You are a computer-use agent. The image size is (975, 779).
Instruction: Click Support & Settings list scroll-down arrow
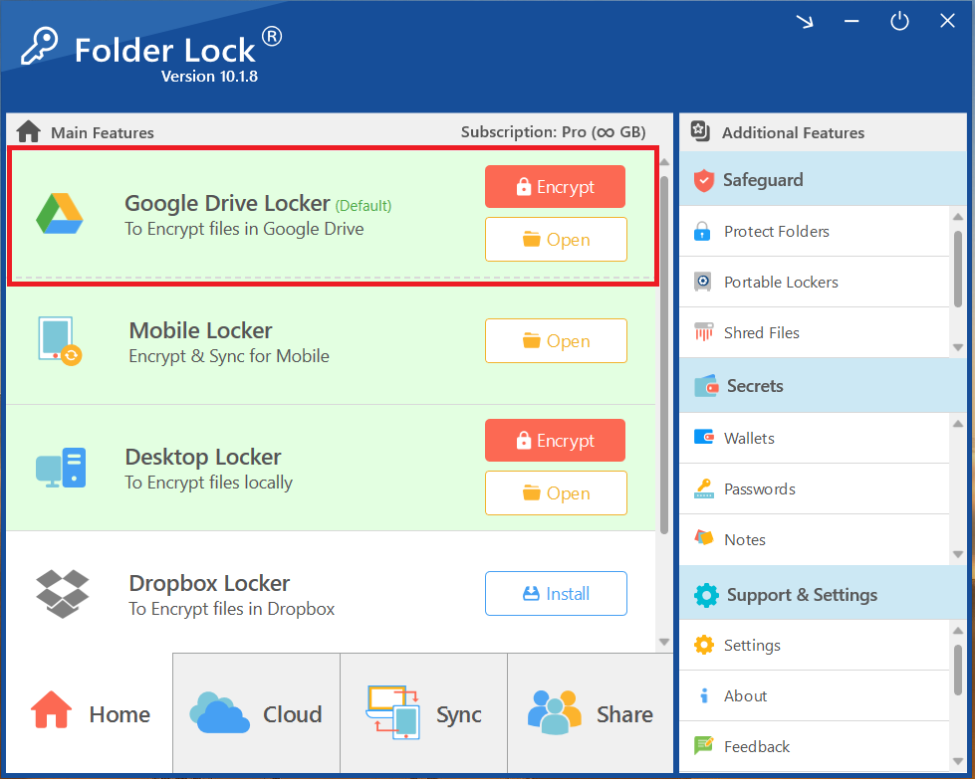[x=958, y=761]
